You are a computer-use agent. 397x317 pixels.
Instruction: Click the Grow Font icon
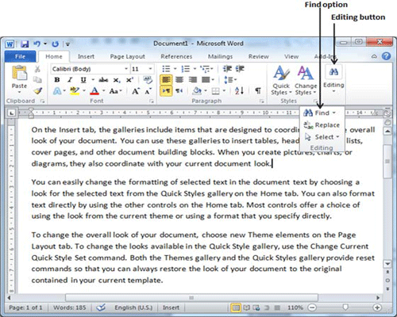pos(136,91)
